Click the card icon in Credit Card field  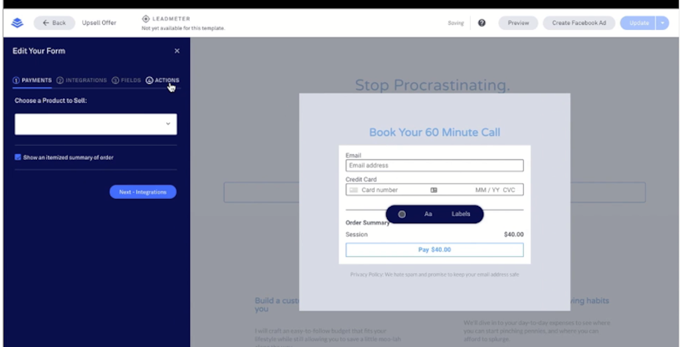pos(354,190)
